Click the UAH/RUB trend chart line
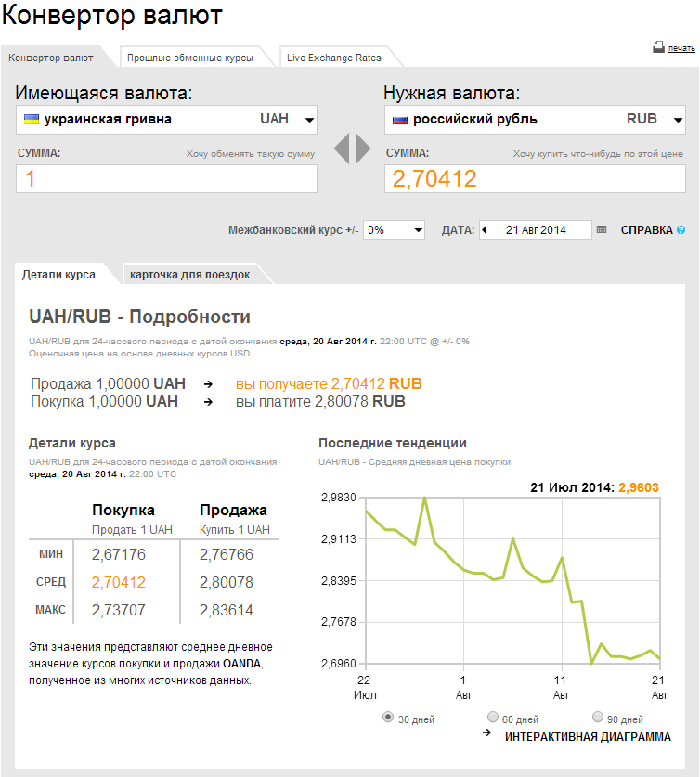Image resolution: width=700 pixels, height=777 pixels. click(513, 580)
